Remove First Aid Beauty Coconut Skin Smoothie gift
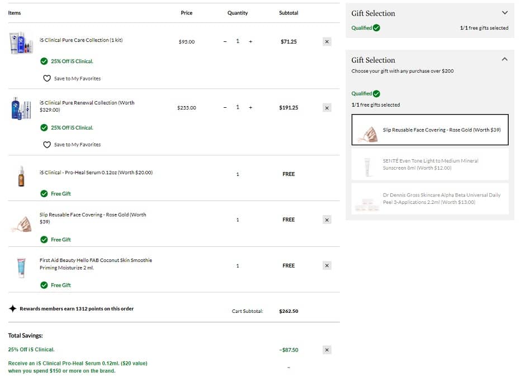The width and height of the screenshot is (525, 391). [327, 266]
